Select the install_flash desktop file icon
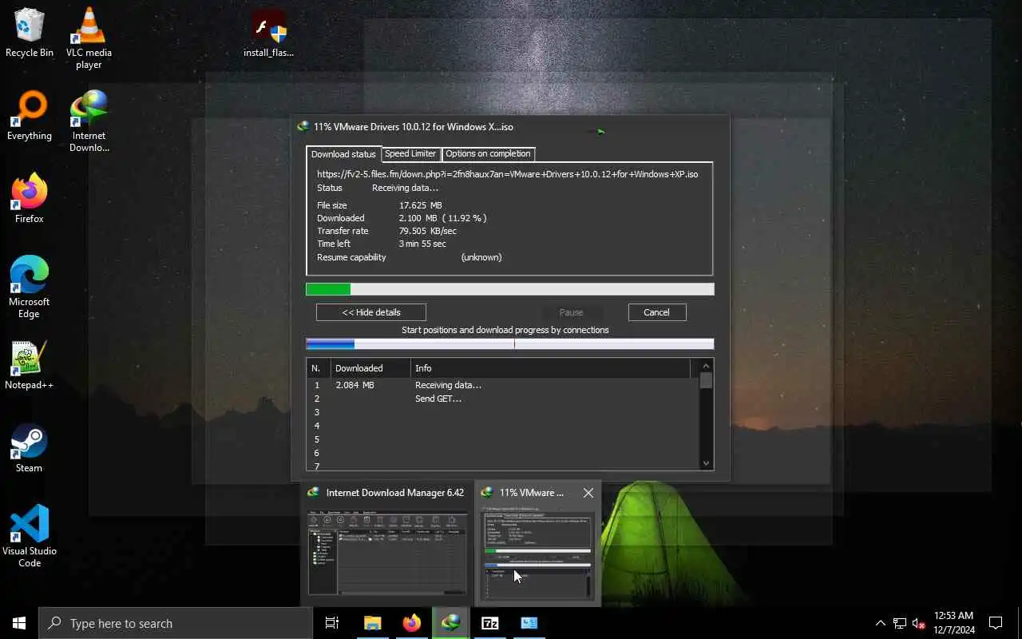 269,34
